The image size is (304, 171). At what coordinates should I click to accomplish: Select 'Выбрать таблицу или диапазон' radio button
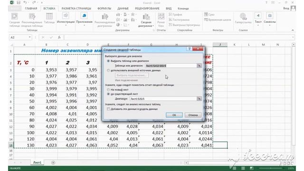[x=108, y=61]
